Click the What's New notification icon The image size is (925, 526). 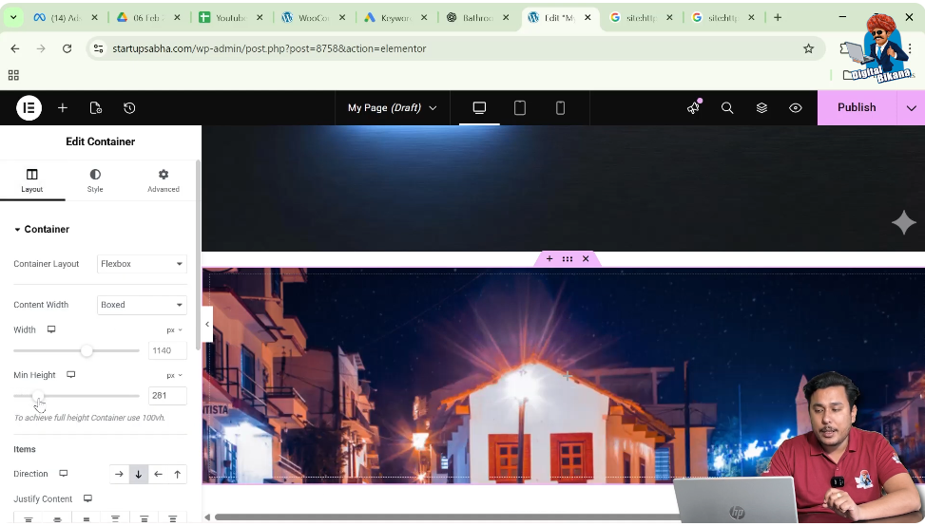(x=693, y=108)
